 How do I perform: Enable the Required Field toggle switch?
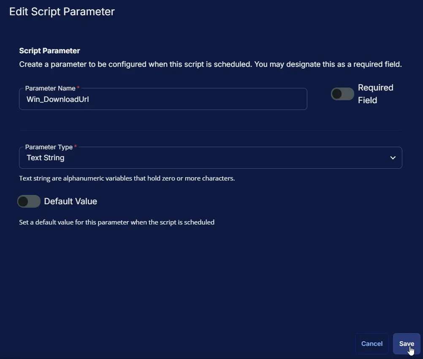tap(342, 94)
